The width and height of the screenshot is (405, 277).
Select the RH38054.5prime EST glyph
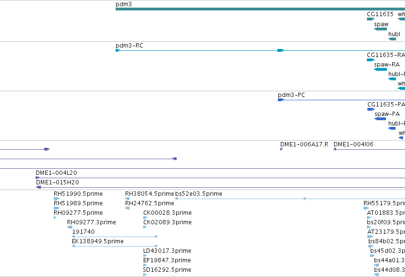pos(128,199)
